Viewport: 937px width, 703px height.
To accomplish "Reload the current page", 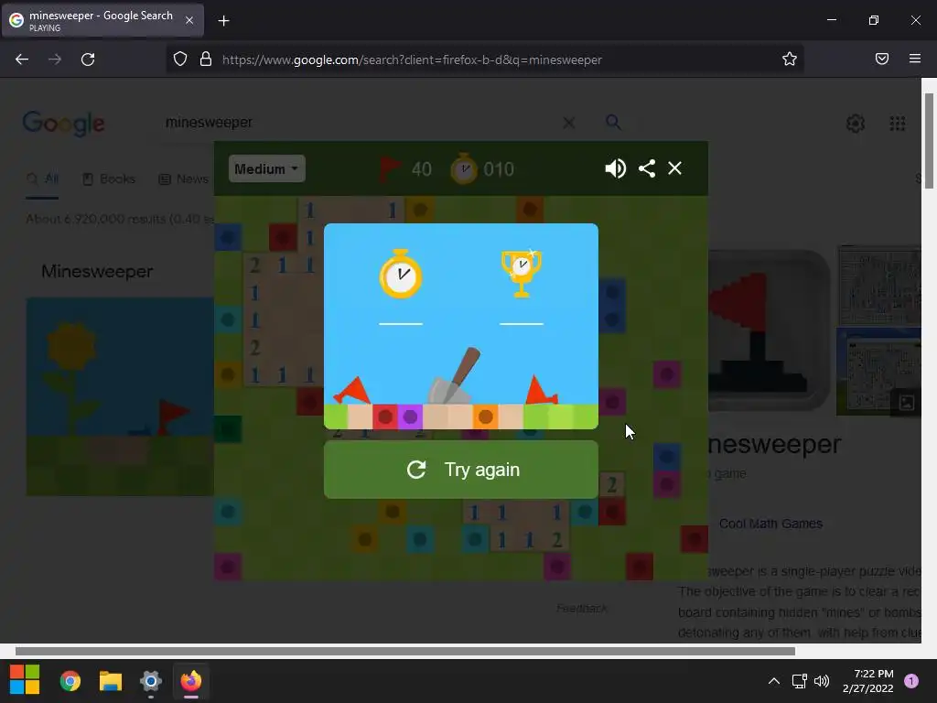I will click(88, 59).
